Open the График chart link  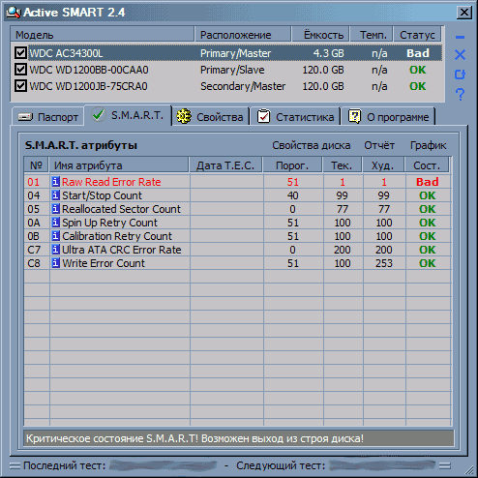click(429, 145)
